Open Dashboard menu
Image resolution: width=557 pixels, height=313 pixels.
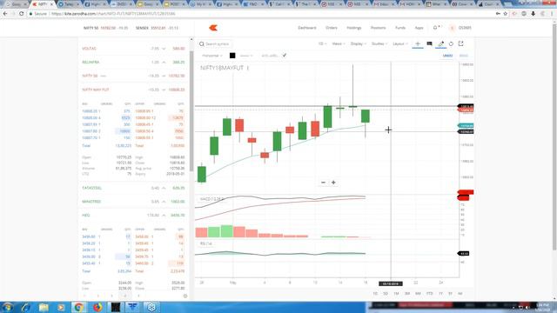[x=307, y=28]
